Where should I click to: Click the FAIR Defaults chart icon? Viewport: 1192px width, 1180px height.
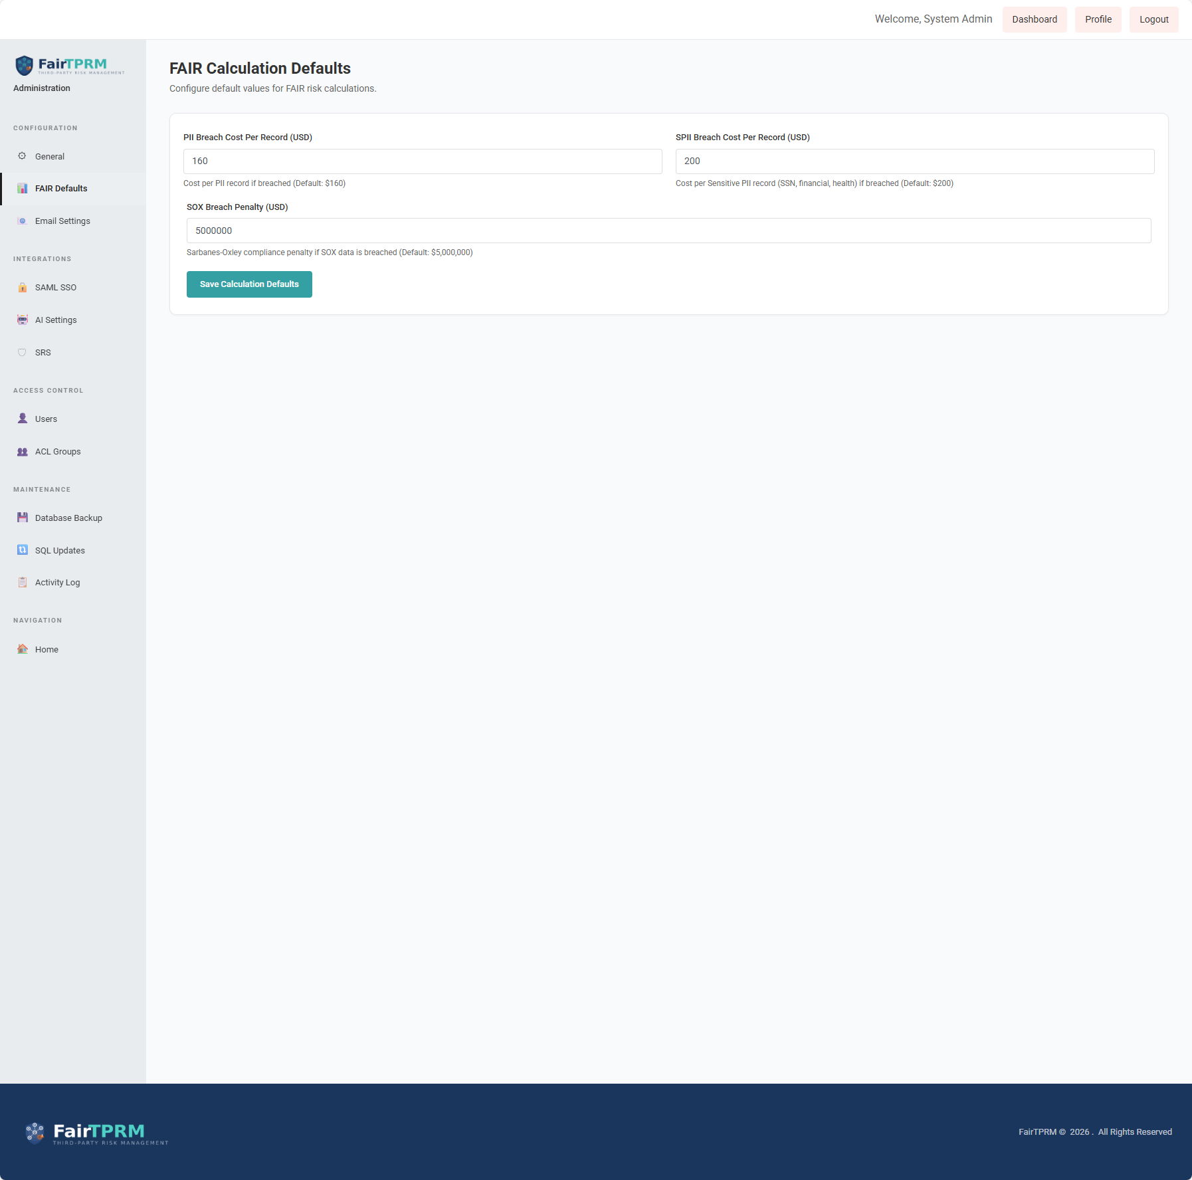click(x=22, y=189)
